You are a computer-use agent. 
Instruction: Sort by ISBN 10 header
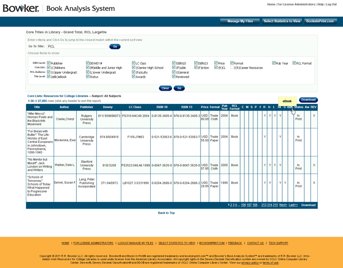[162, 107]
